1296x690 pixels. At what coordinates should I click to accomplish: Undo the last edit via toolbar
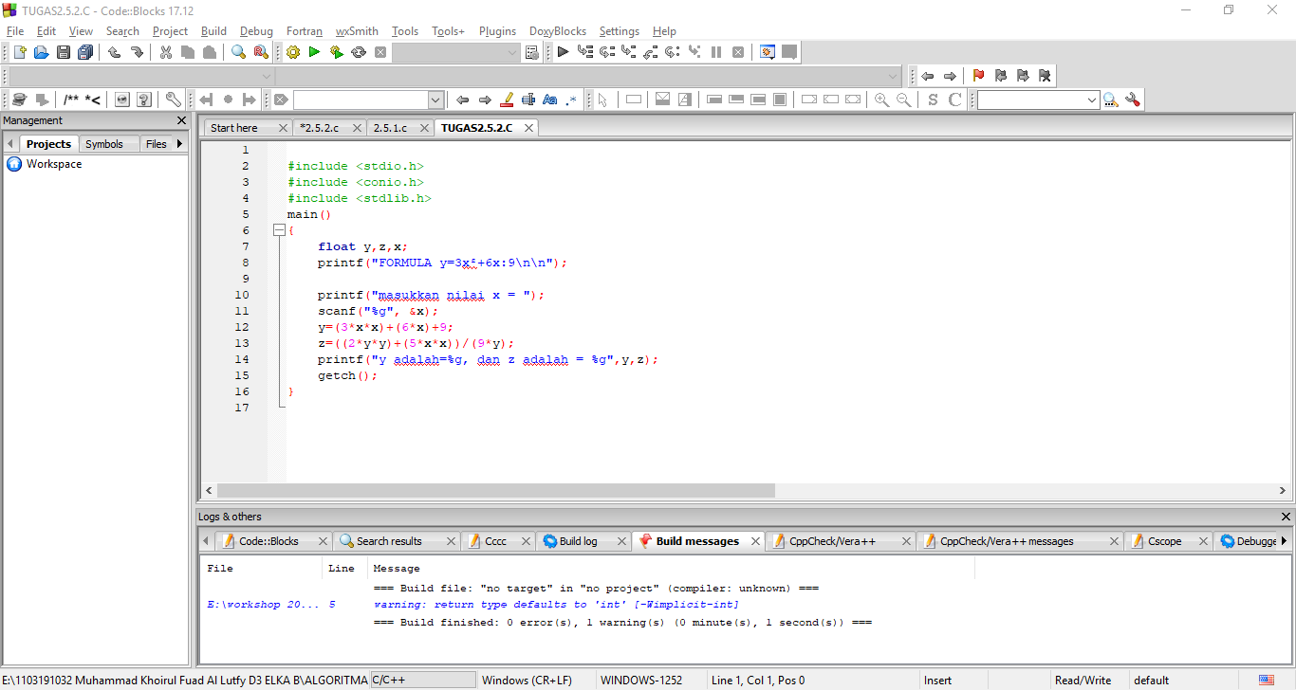click(x=115, y=52)
